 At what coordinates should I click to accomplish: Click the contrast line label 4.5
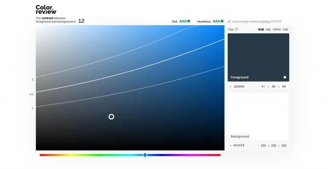tap(31, 95)
